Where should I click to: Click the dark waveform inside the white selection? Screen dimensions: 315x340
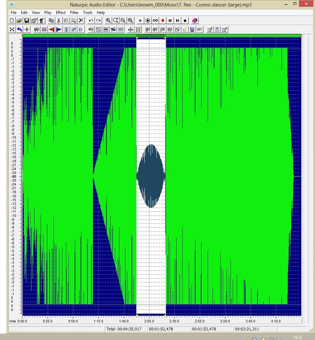pos(151,176)
